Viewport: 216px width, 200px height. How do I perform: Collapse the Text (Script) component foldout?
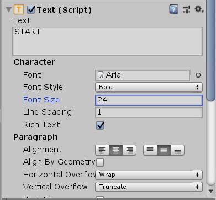(9, 9)
